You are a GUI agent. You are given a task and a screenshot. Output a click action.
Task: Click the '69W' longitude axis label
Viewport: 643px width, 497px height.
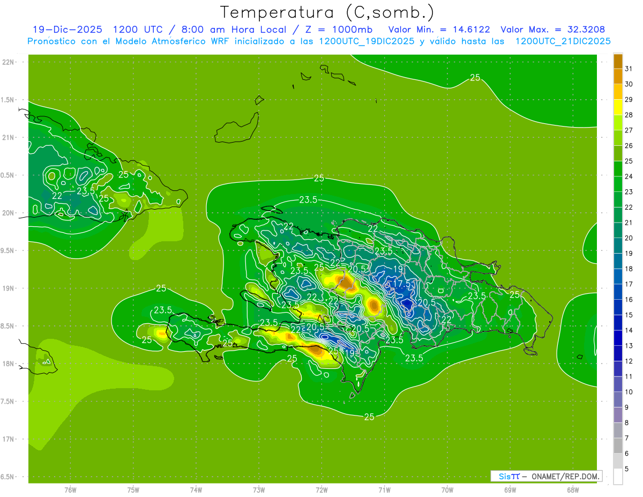510,489
